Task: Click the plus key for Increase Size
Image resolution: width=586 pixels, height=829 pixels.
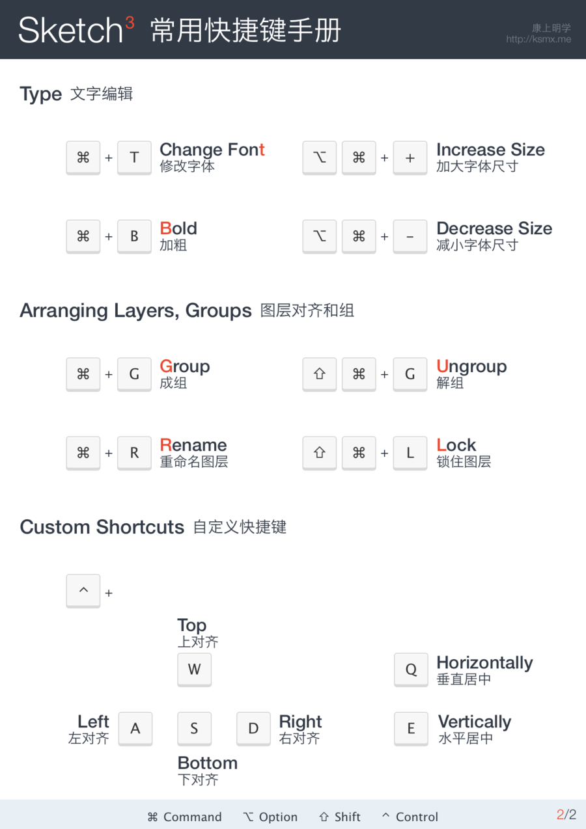Action: point(410,157)
